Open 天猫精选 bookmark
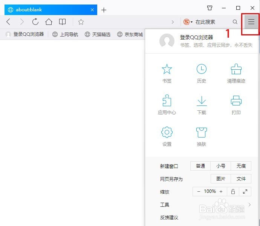 pyautogui.click(x=98, y=34)
